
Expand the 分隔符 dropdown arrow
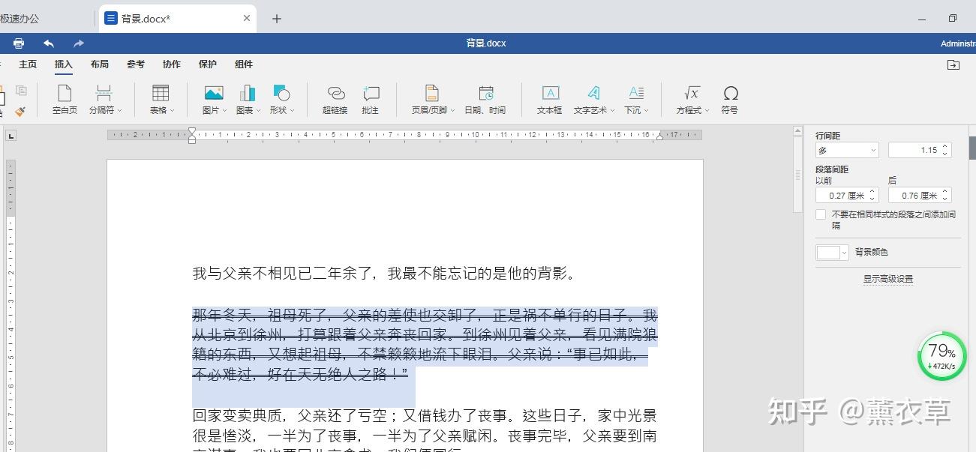[x=120, y=111]
